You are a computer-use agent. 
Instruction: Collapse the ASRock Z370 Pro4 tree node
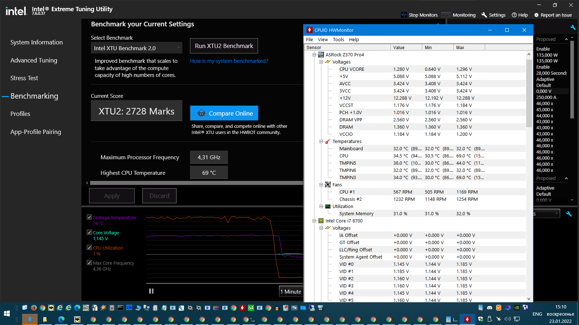pos(314,55)
